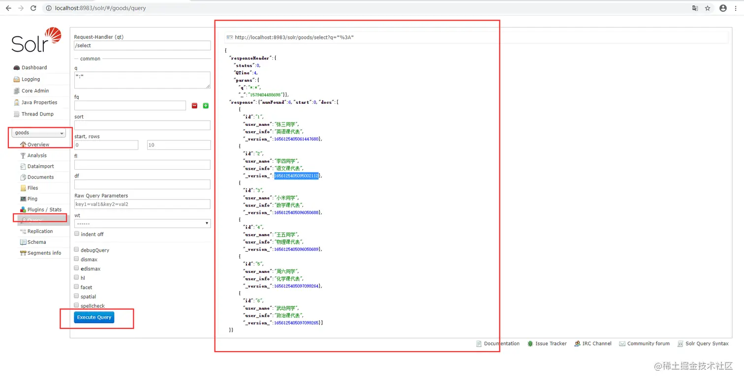Click the Ping icon
This screenshot has width=744, height=382.
pyautogui.click(x=23, y=199)
